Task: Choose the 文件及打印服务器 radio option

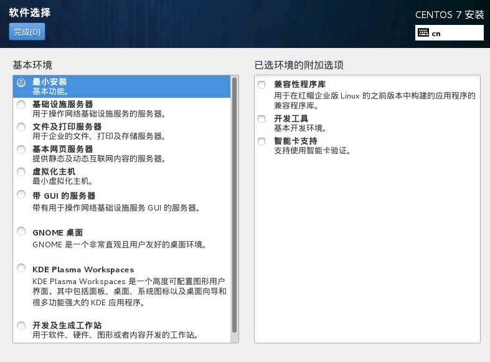Action: click(x=21, y=127)
